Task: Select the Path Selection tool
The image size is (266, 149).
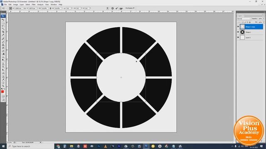Action: click(x=3, y=70)
